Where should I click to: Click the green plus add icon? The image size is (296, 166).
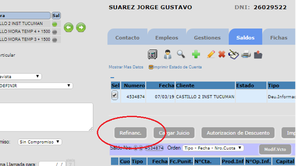point(196,55)
